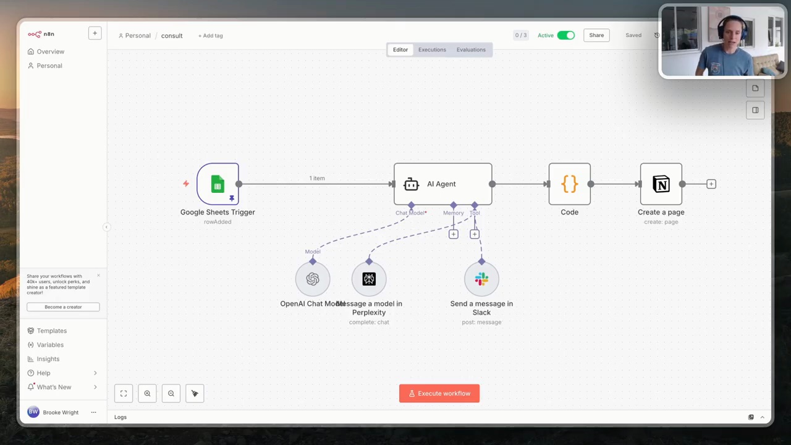Click Add tag link
This screenshot has width=791, height=445.
pyautogui.click(x=210, y=36)
